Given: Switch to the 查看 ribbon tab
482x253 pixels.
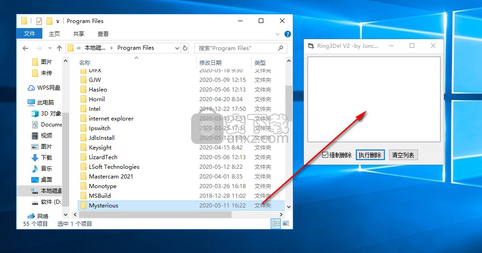Looking at the screenshot, I should click(x=103, y=34).
